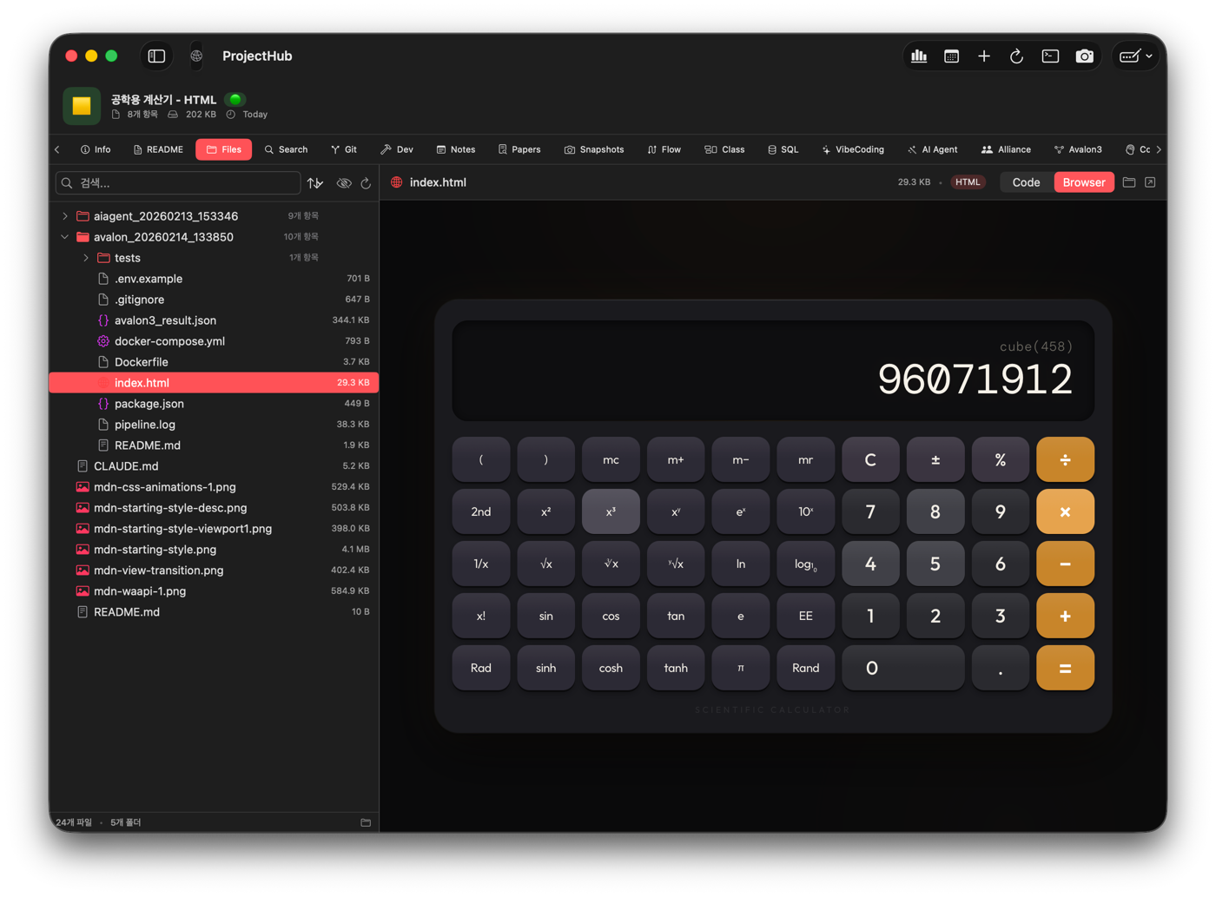The width and height of the screenshot is (1216, 897).
Task: Refresh the file list
Action: [366, 183]
